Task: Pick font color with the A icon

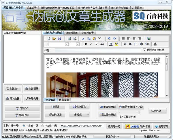Action: (111, 44)
